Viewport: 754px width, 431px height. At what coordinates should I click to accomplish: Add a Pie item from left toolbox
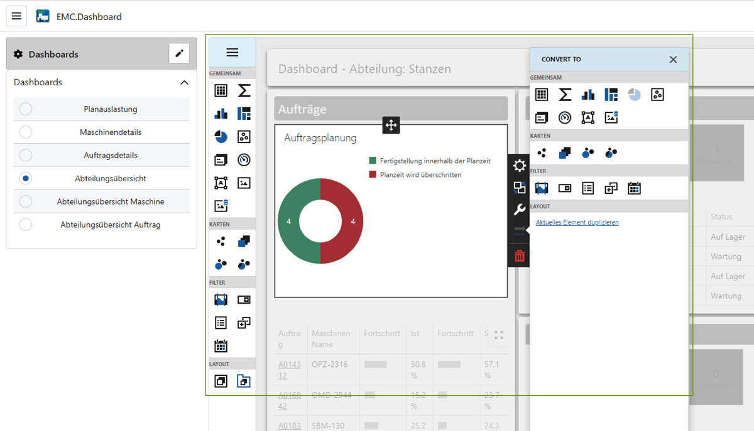(221, 137)
